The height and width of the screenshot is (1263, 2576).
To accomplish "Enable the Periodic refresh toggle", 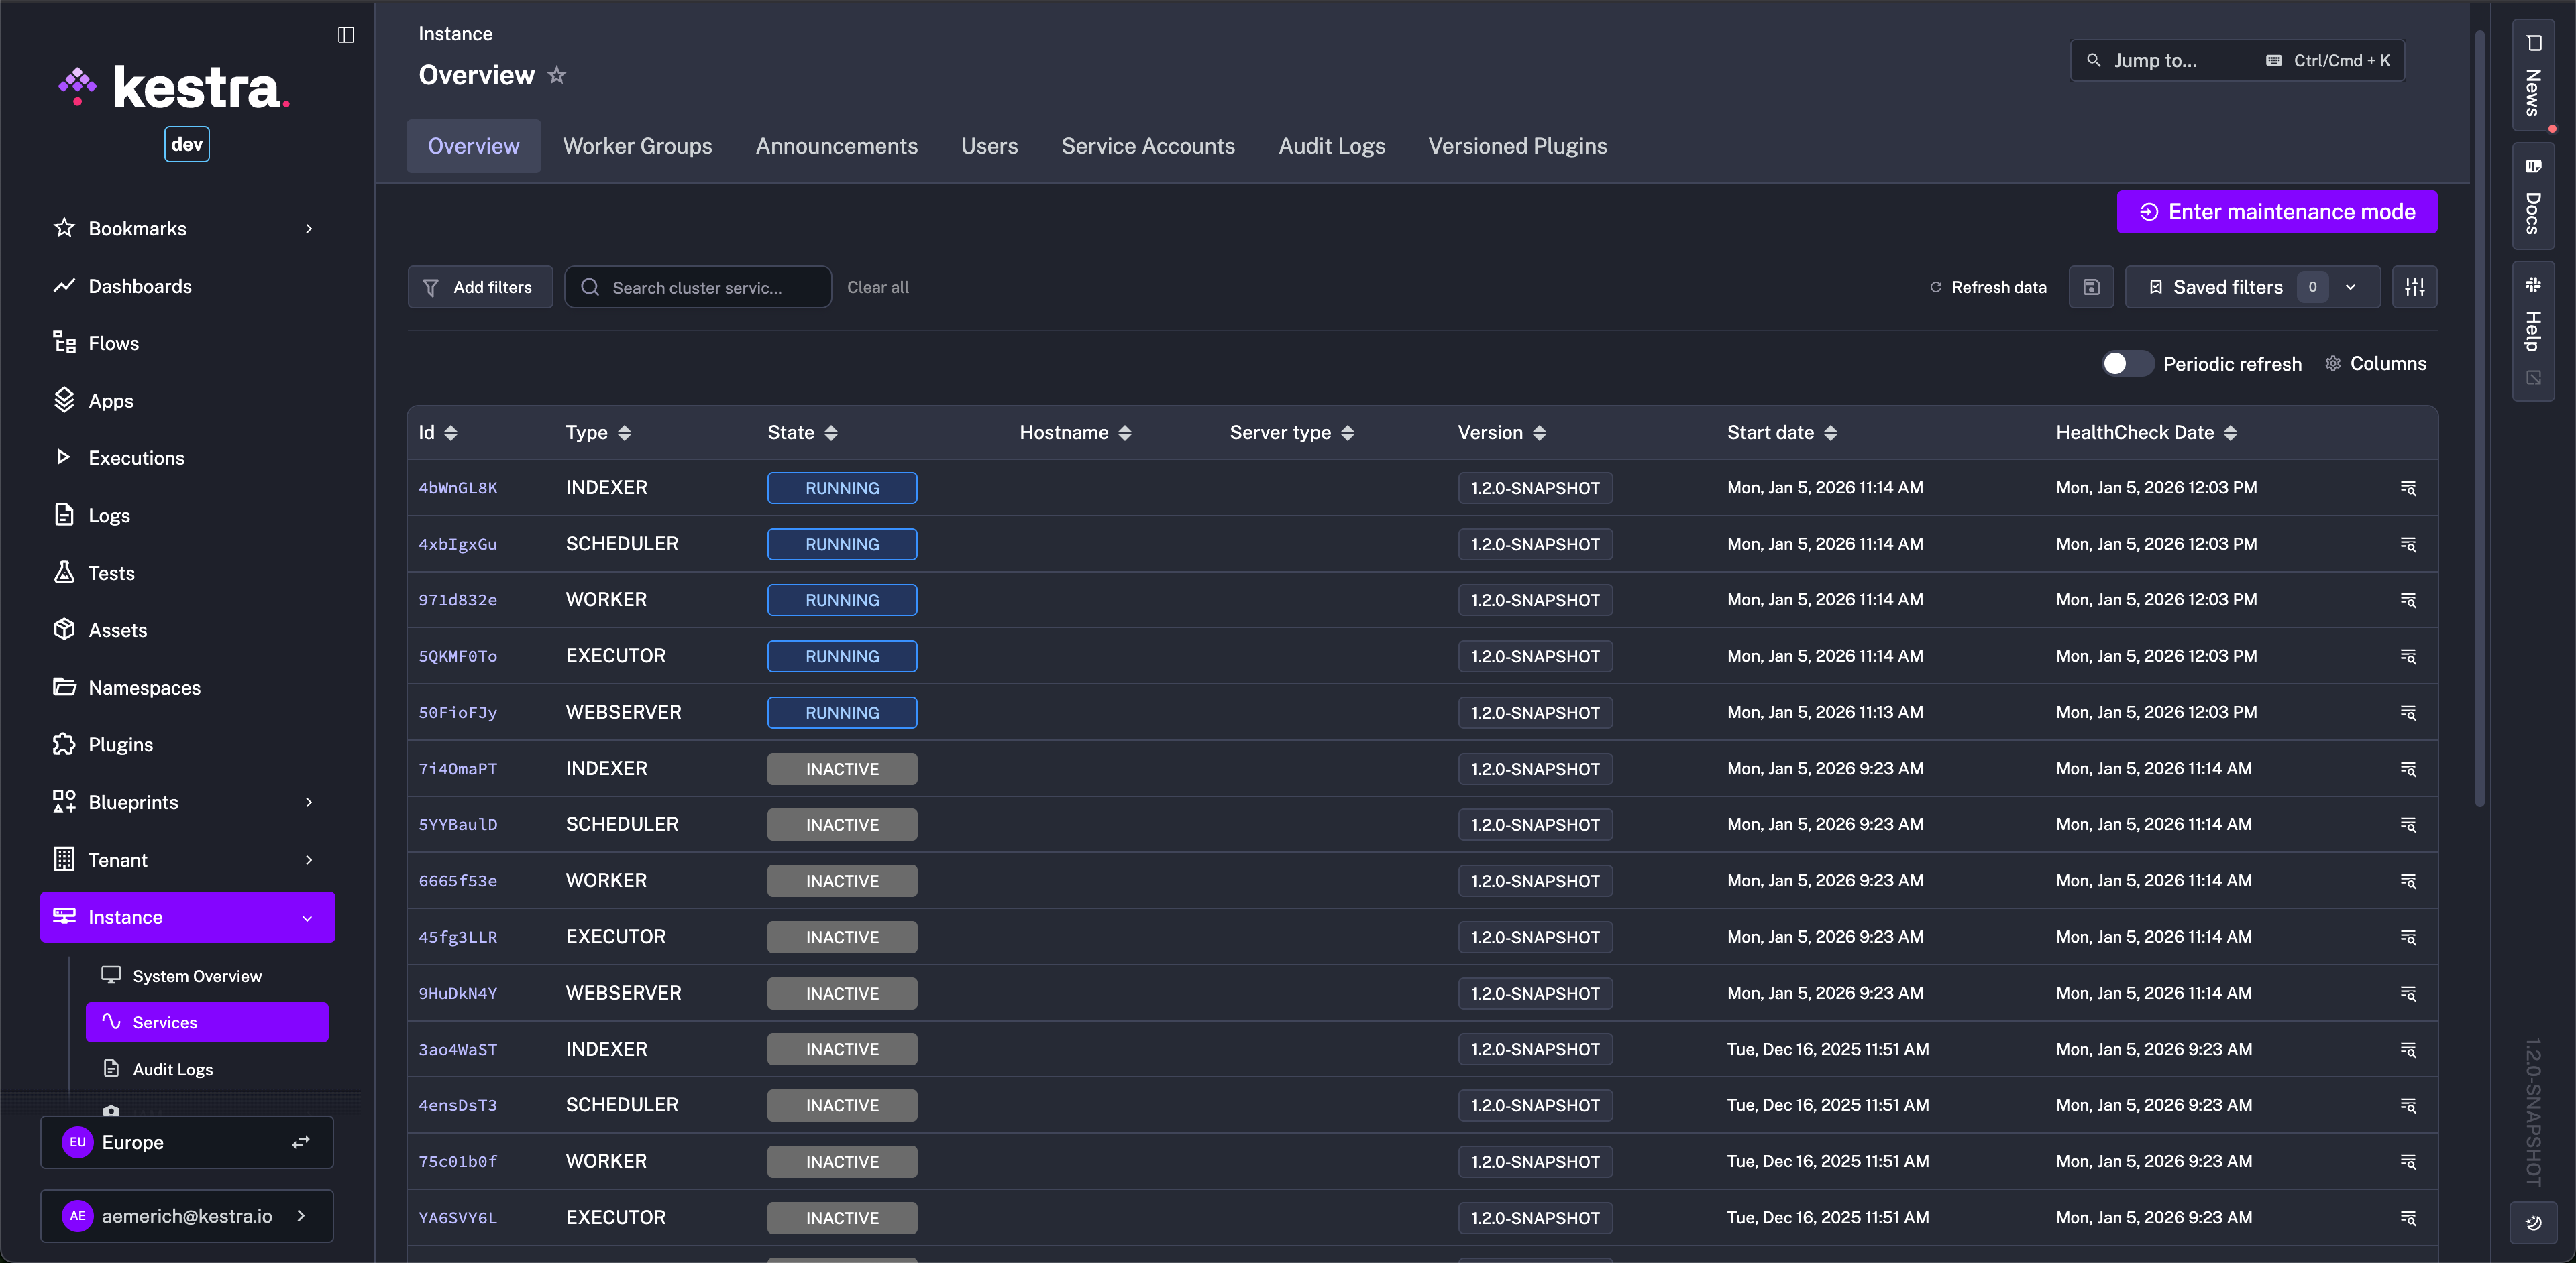I will pyautogui.click(x=2126, y=364).
